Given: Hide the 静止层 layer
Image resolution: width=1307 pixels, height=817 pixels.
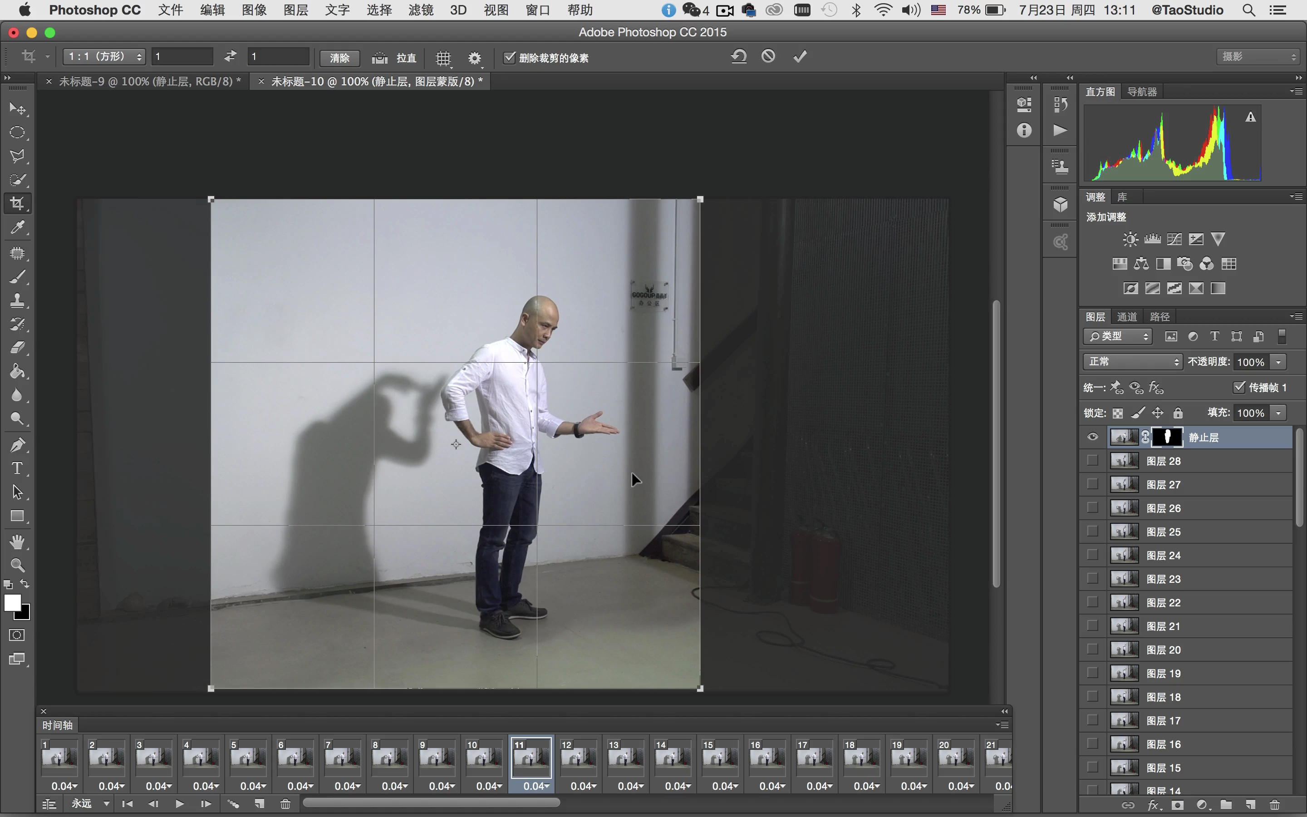Looking at the screenshot, I should click(x=1093, y=437).
